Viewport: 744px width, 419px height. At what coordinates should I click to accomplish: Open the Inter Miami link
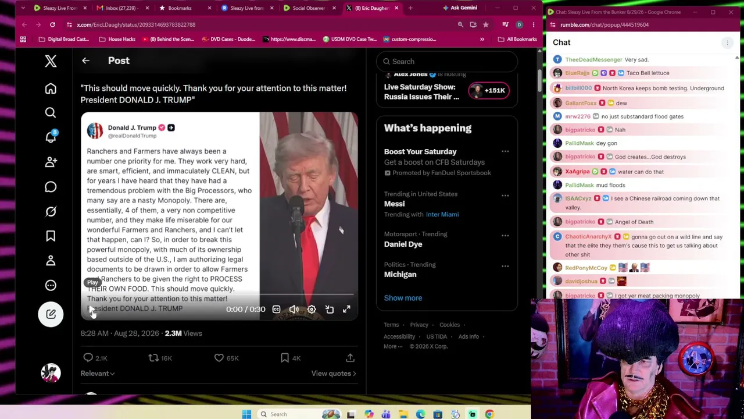click(442, 215)
